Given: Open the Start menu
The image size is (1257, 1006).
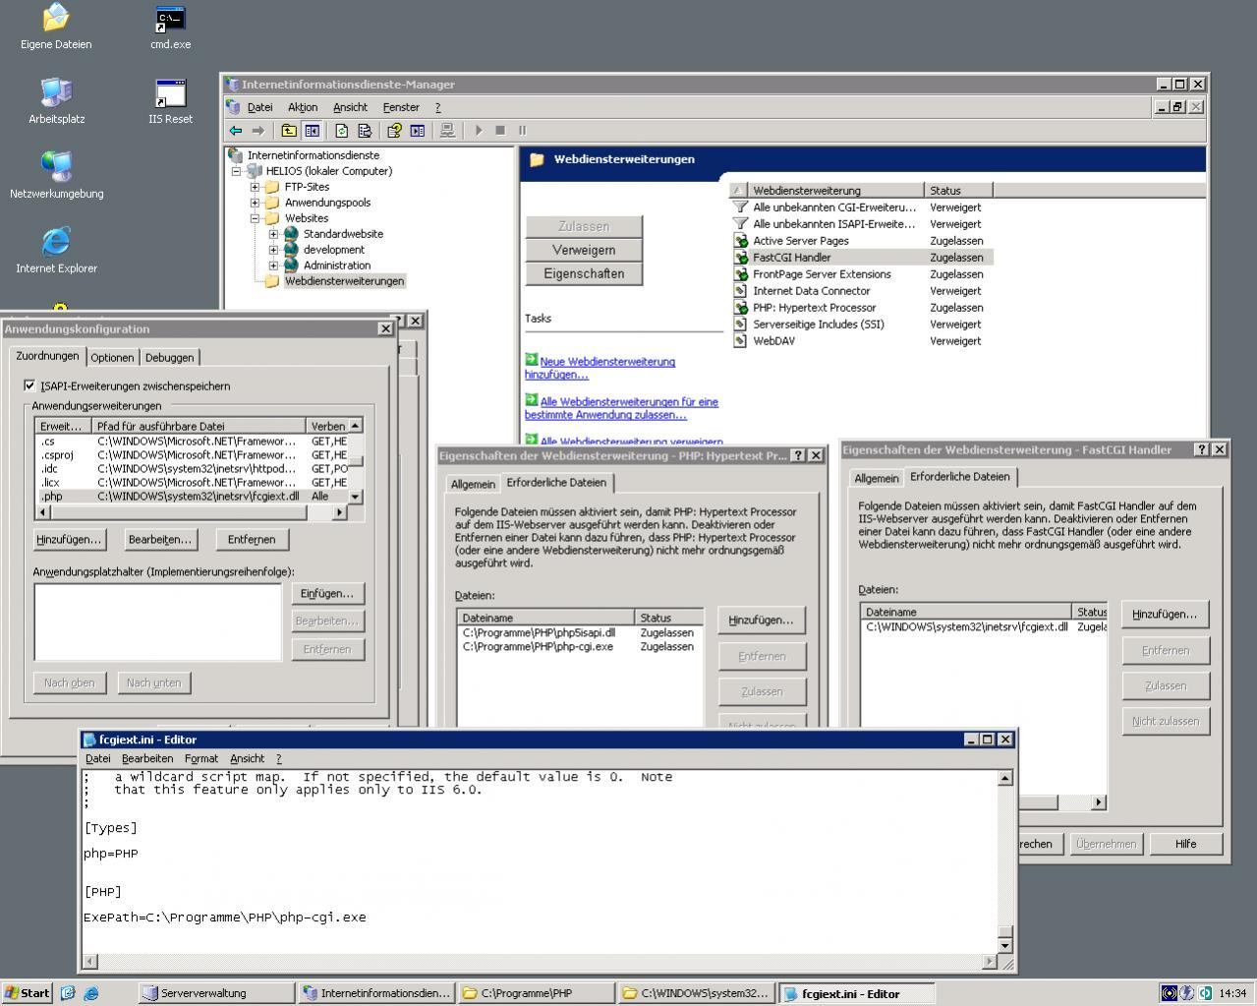Looking at the screenshot, I should [x=28, y=993].
